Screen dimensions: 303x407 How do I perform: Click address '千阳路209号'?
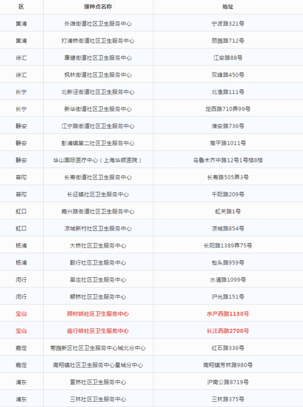228,194
